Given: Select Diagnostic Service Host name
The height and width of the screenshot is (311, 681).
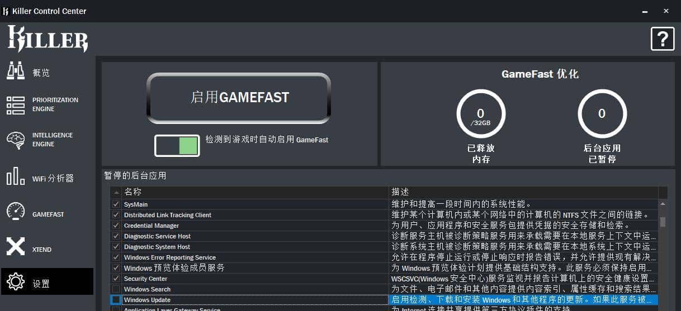Looking at the screenshot, I should coord(158,237).
